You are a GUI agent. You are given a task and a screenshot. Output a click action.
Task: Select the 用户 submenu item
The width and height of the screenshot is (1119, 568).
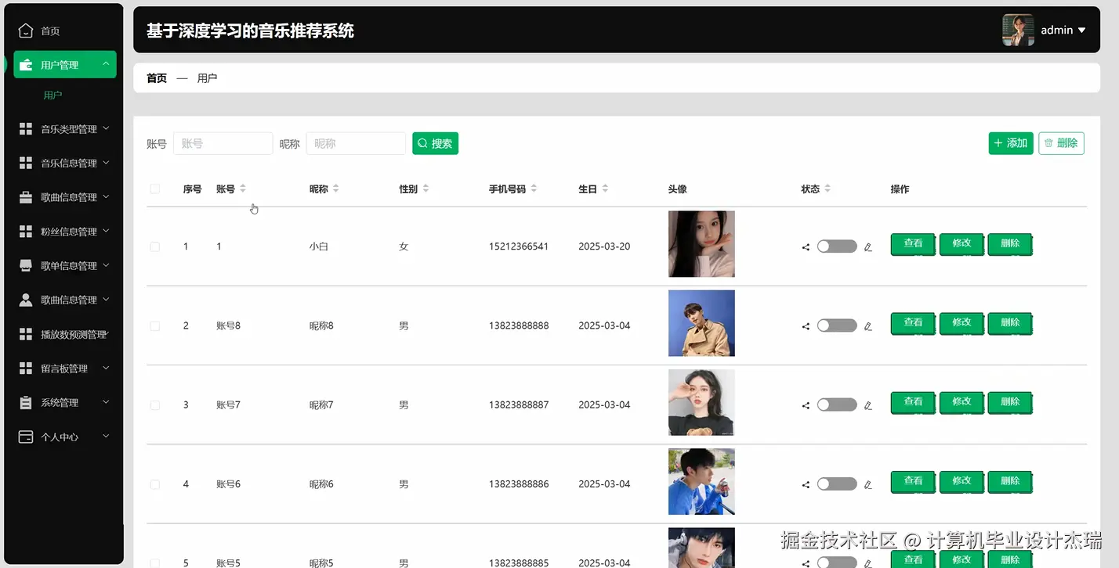[x=53, y=95]
